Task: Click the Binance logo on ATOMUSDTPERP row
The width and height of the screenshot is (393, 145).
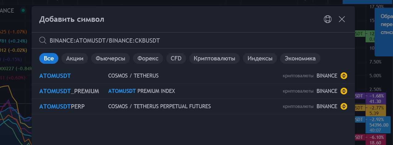Action: pos(344,106)
